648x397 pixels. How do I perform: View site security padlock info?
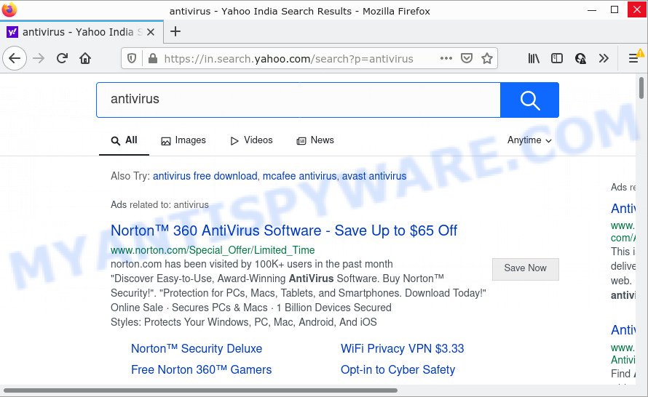tap(153, 59)
